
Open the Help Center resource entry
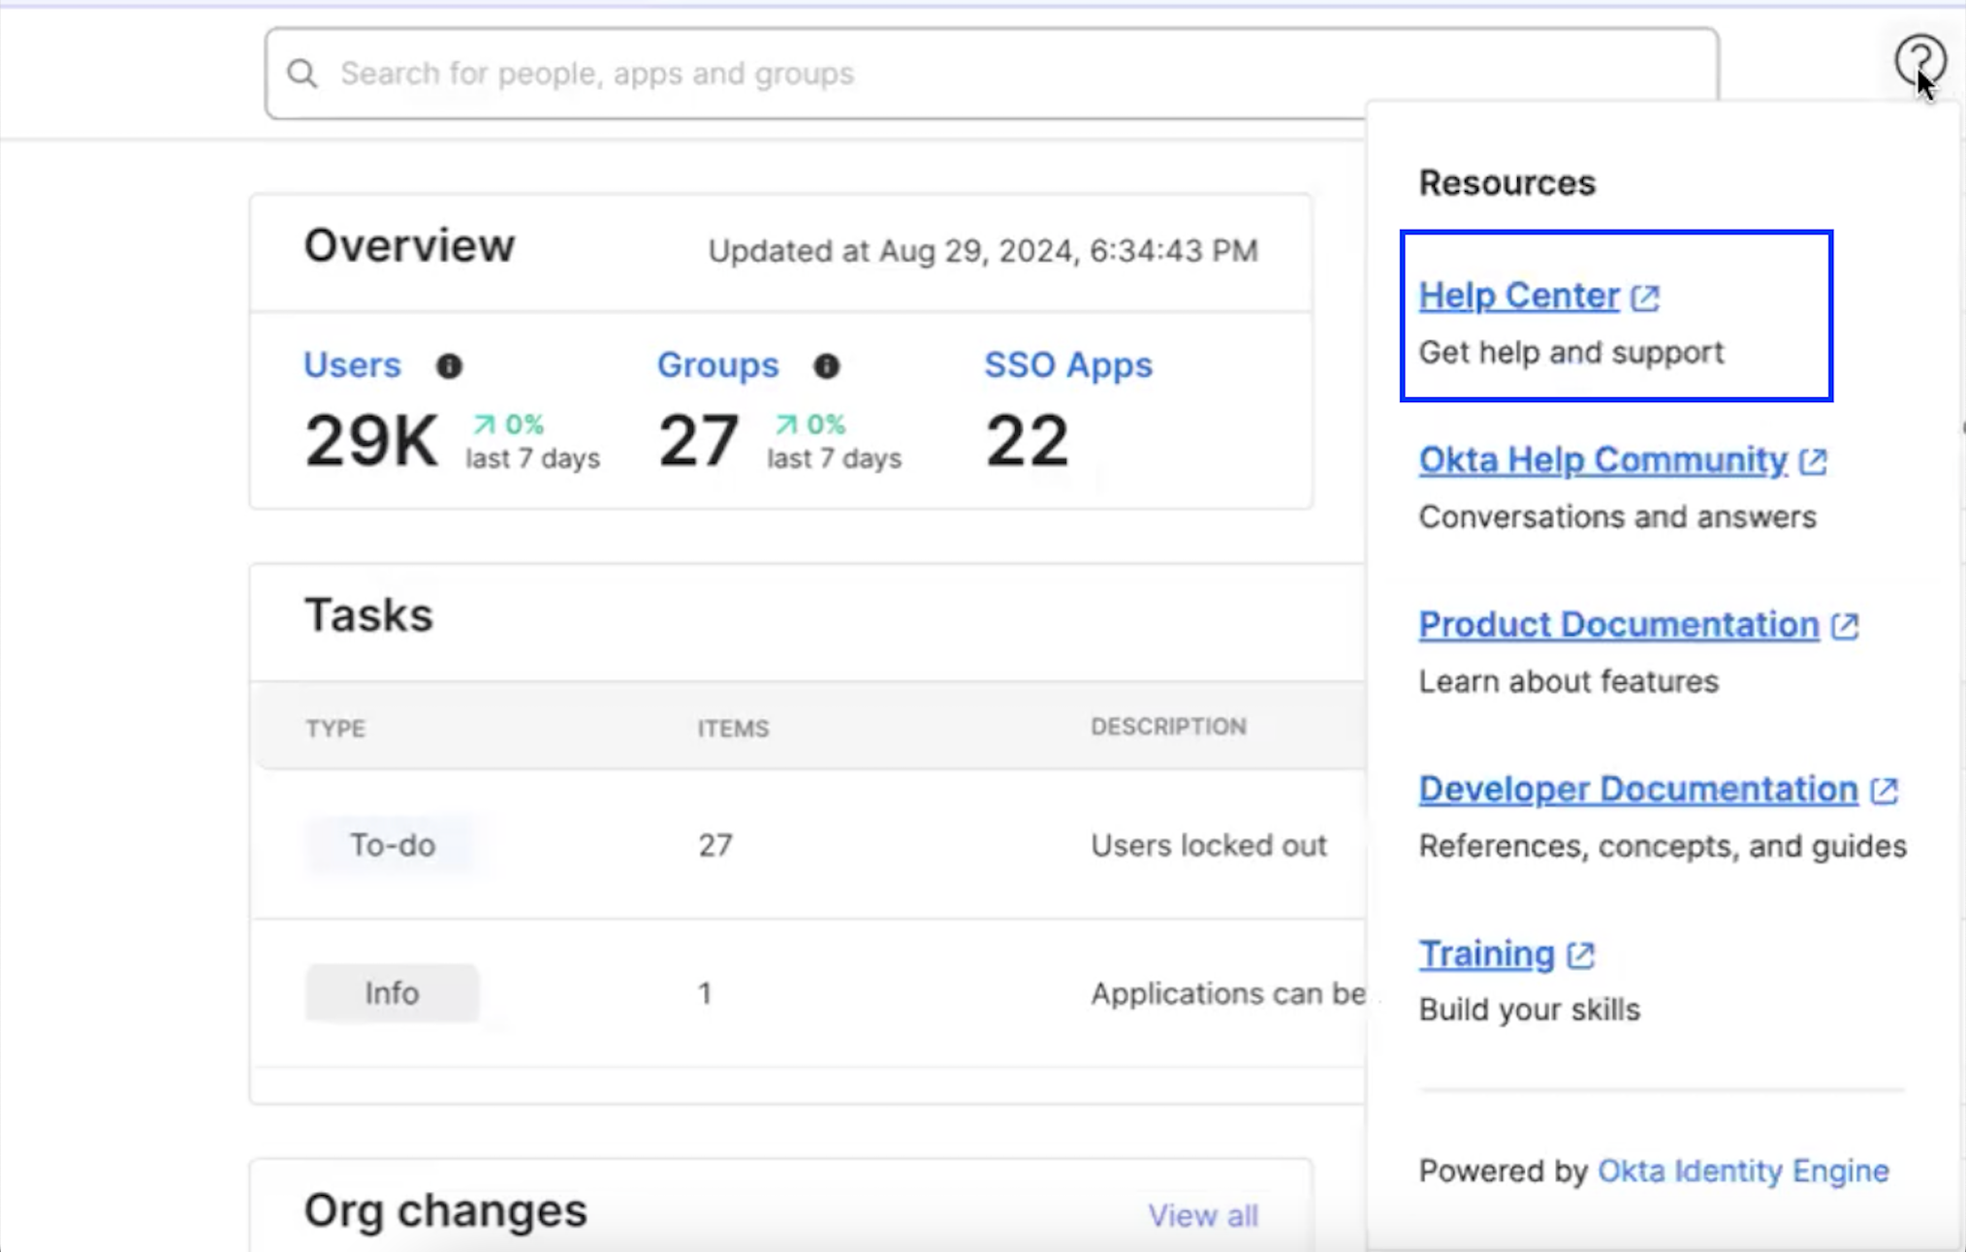(1517, 297)
